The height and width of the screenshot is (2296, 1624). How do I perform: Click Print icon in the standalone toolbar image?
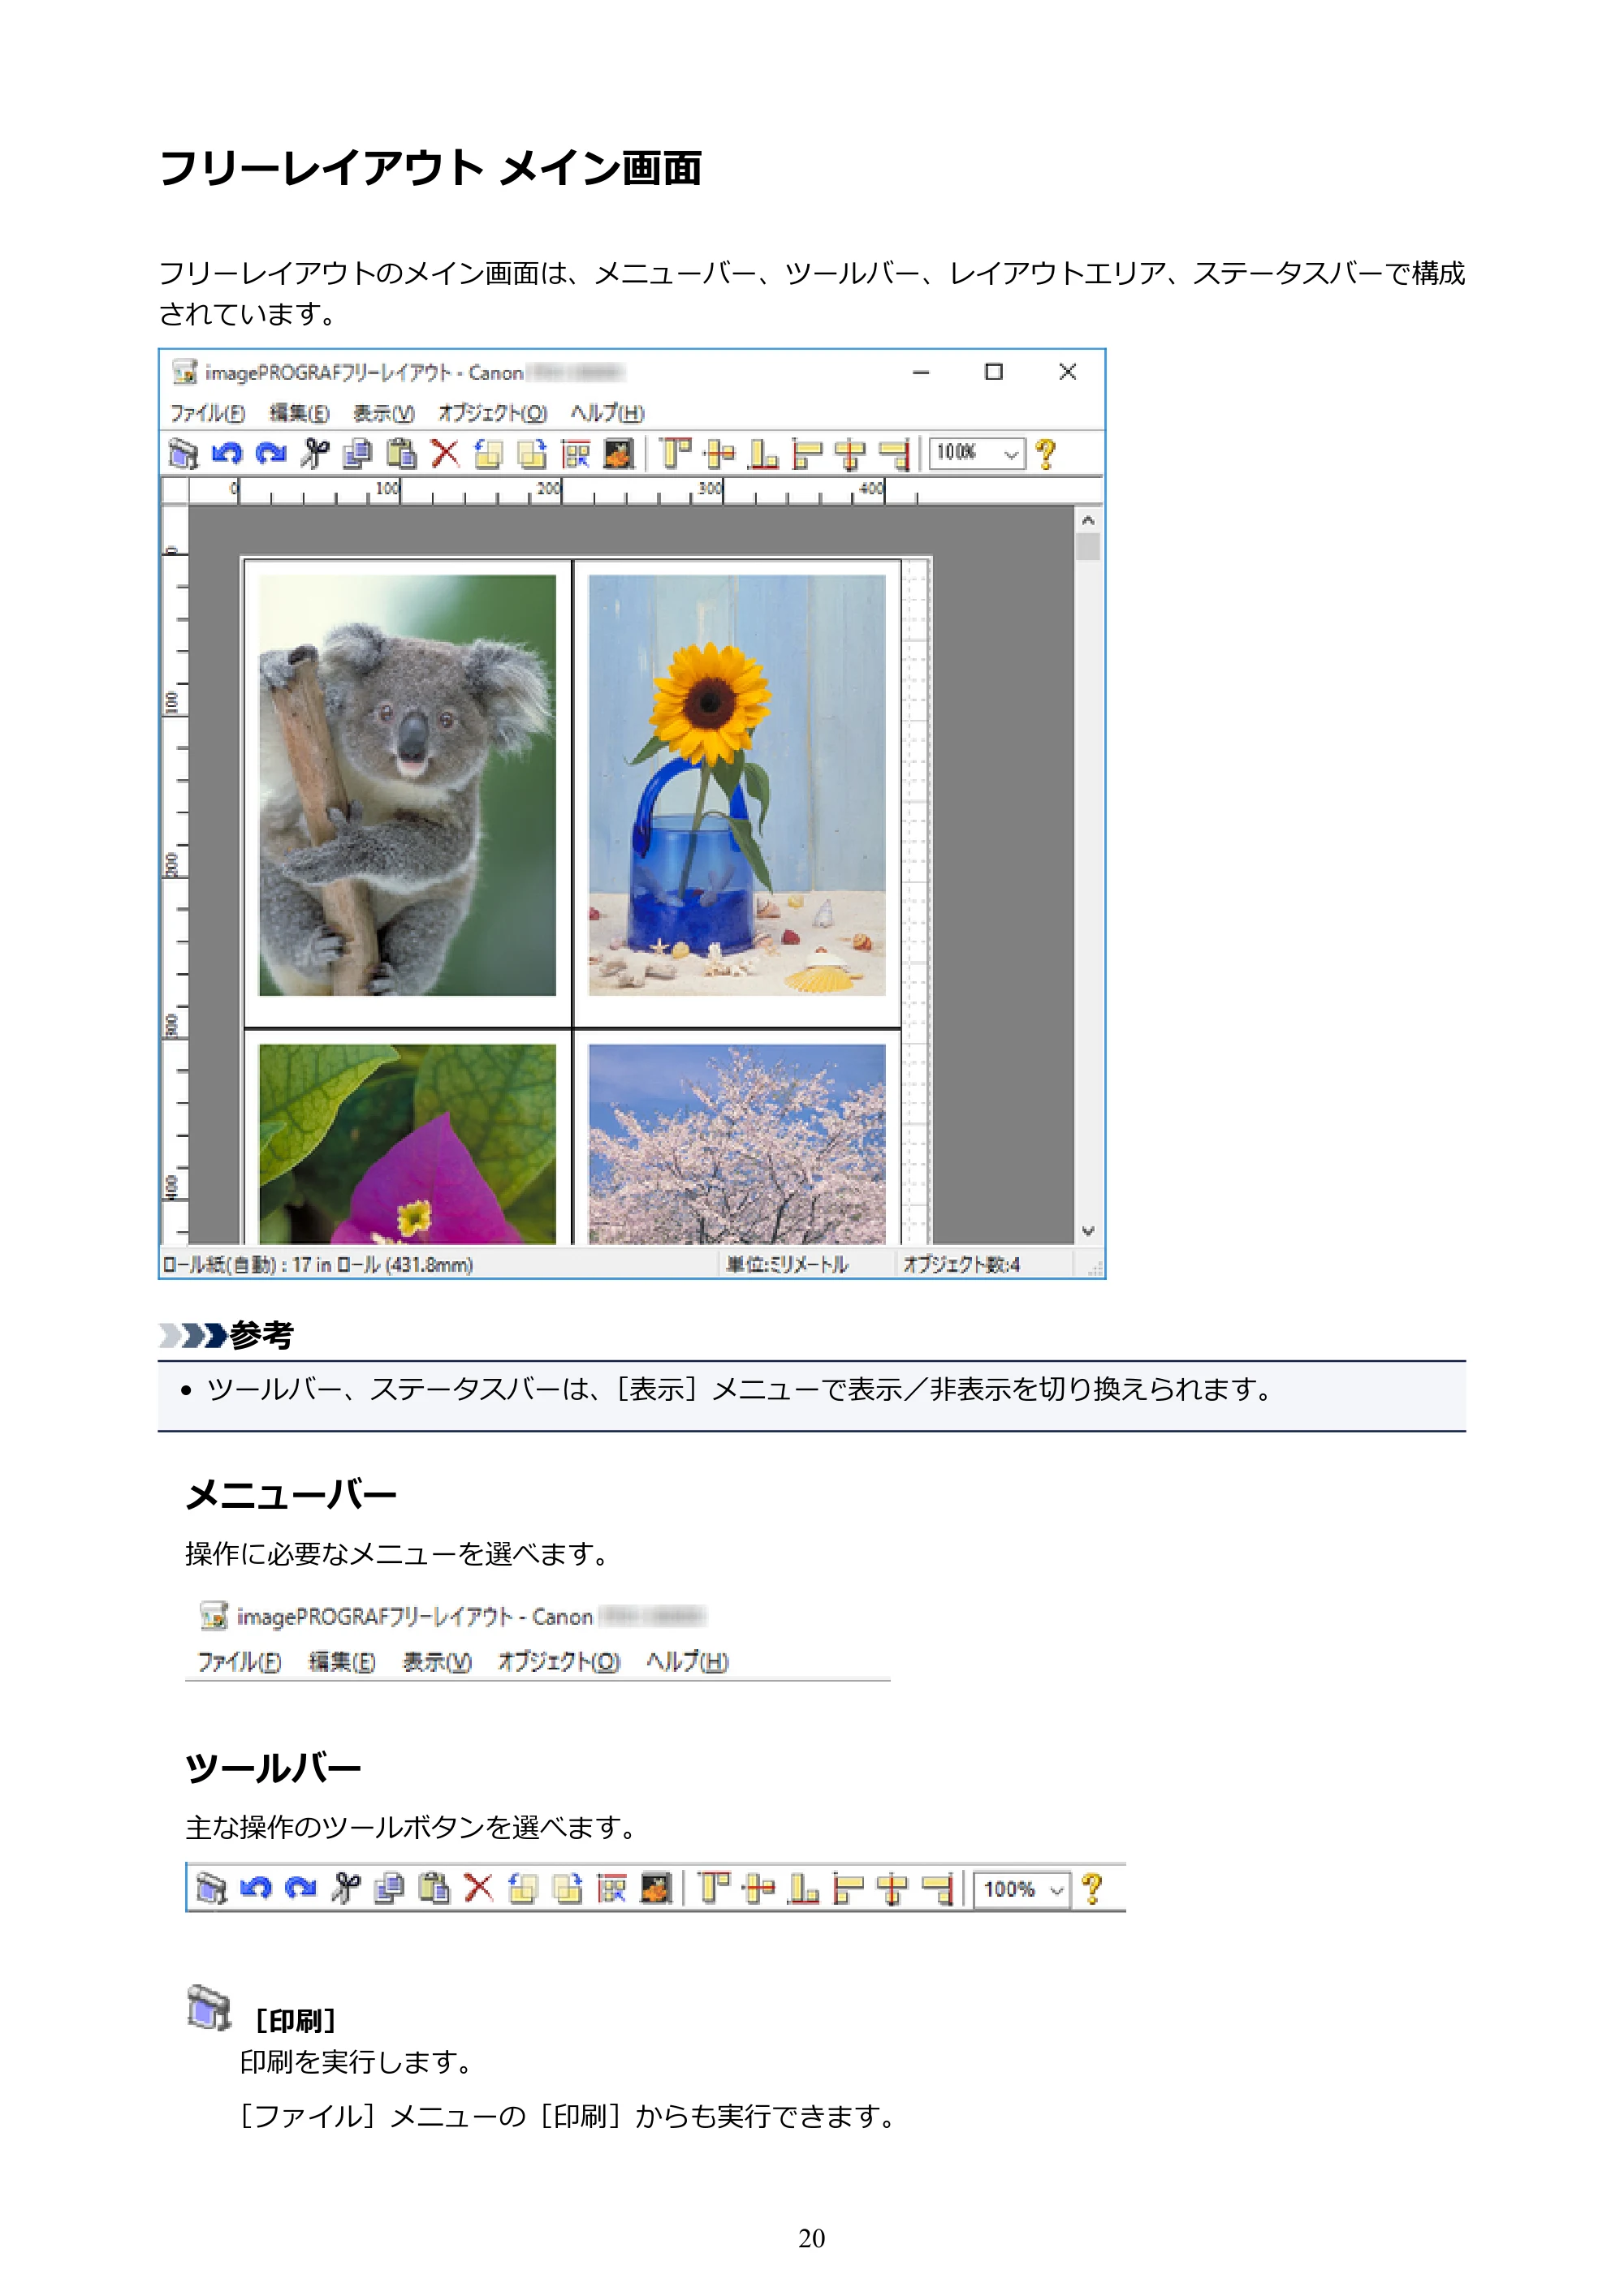(211, 1889)
